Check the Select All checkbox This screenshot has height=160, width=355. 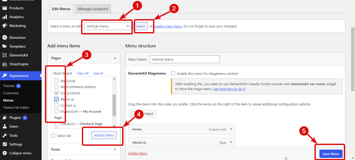click(x=53, y=135)
